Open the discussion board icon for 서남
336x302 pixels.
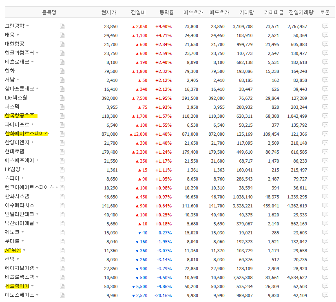pos(325,80)
